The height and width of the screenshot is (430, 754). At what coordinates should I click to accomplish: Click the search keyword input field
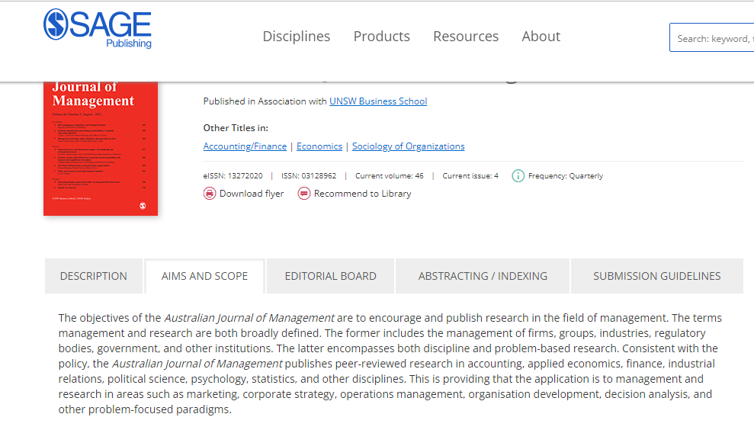[x=713, y=38]
